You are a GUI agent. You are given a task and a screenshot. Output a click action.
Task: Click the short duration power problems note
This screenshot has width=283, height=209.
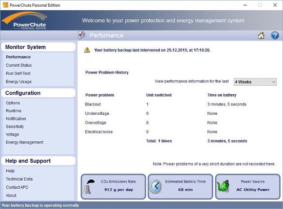pyautogui.click(x=214, y=164)
